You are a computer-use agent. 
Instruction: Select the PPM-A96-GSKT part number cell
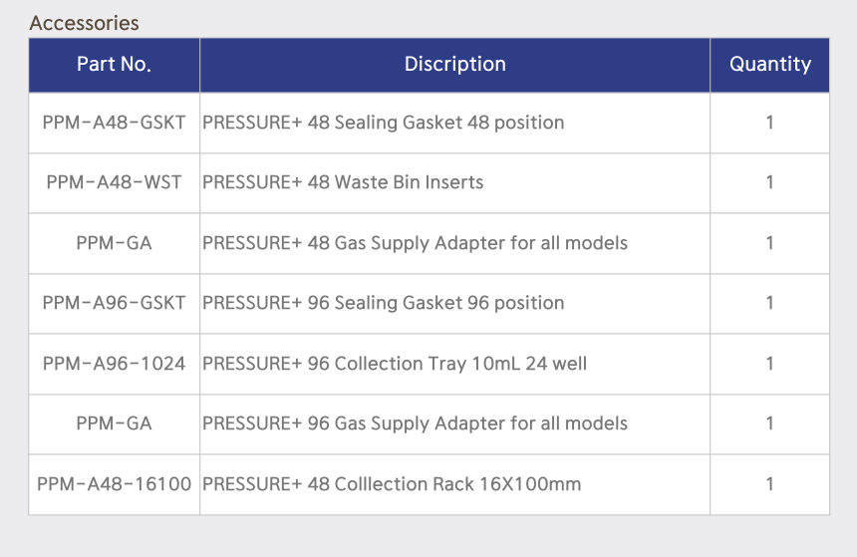(x=114, y=303)
